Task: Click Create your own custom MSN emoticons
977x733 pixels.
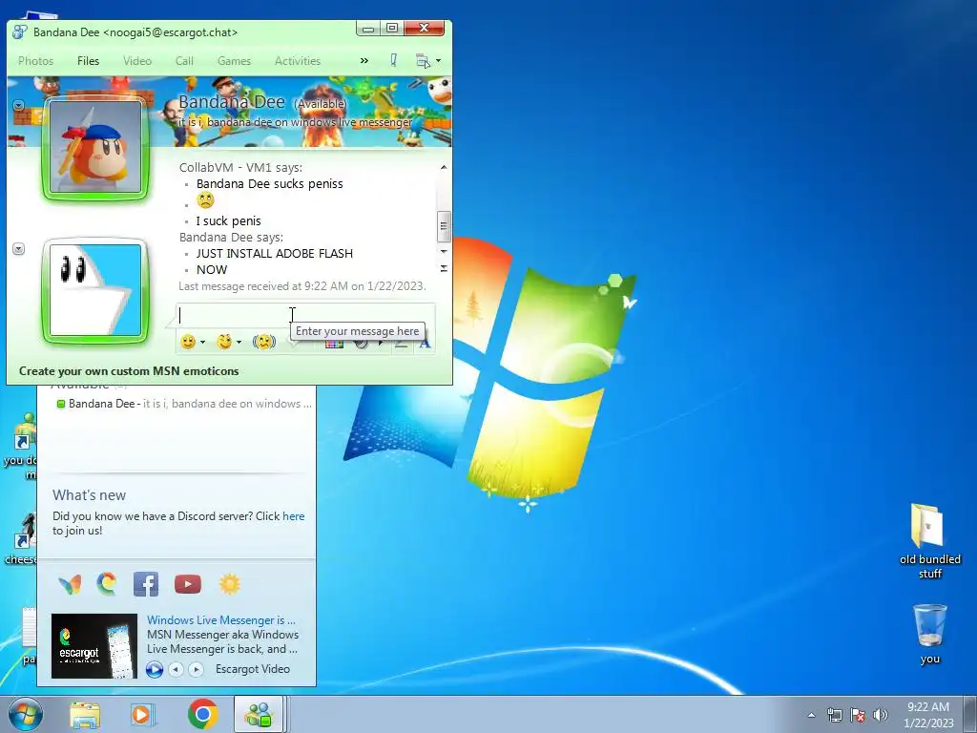Action: pos(129,371)
